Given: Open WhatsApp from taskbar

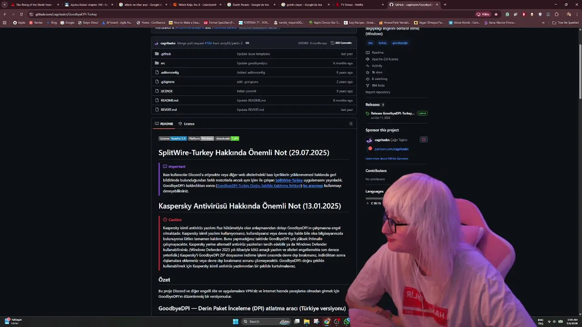Looking at the screenshot, I should coord(346,322).
